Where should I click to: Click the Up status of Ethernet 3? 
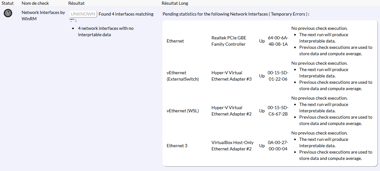point(262,146)
